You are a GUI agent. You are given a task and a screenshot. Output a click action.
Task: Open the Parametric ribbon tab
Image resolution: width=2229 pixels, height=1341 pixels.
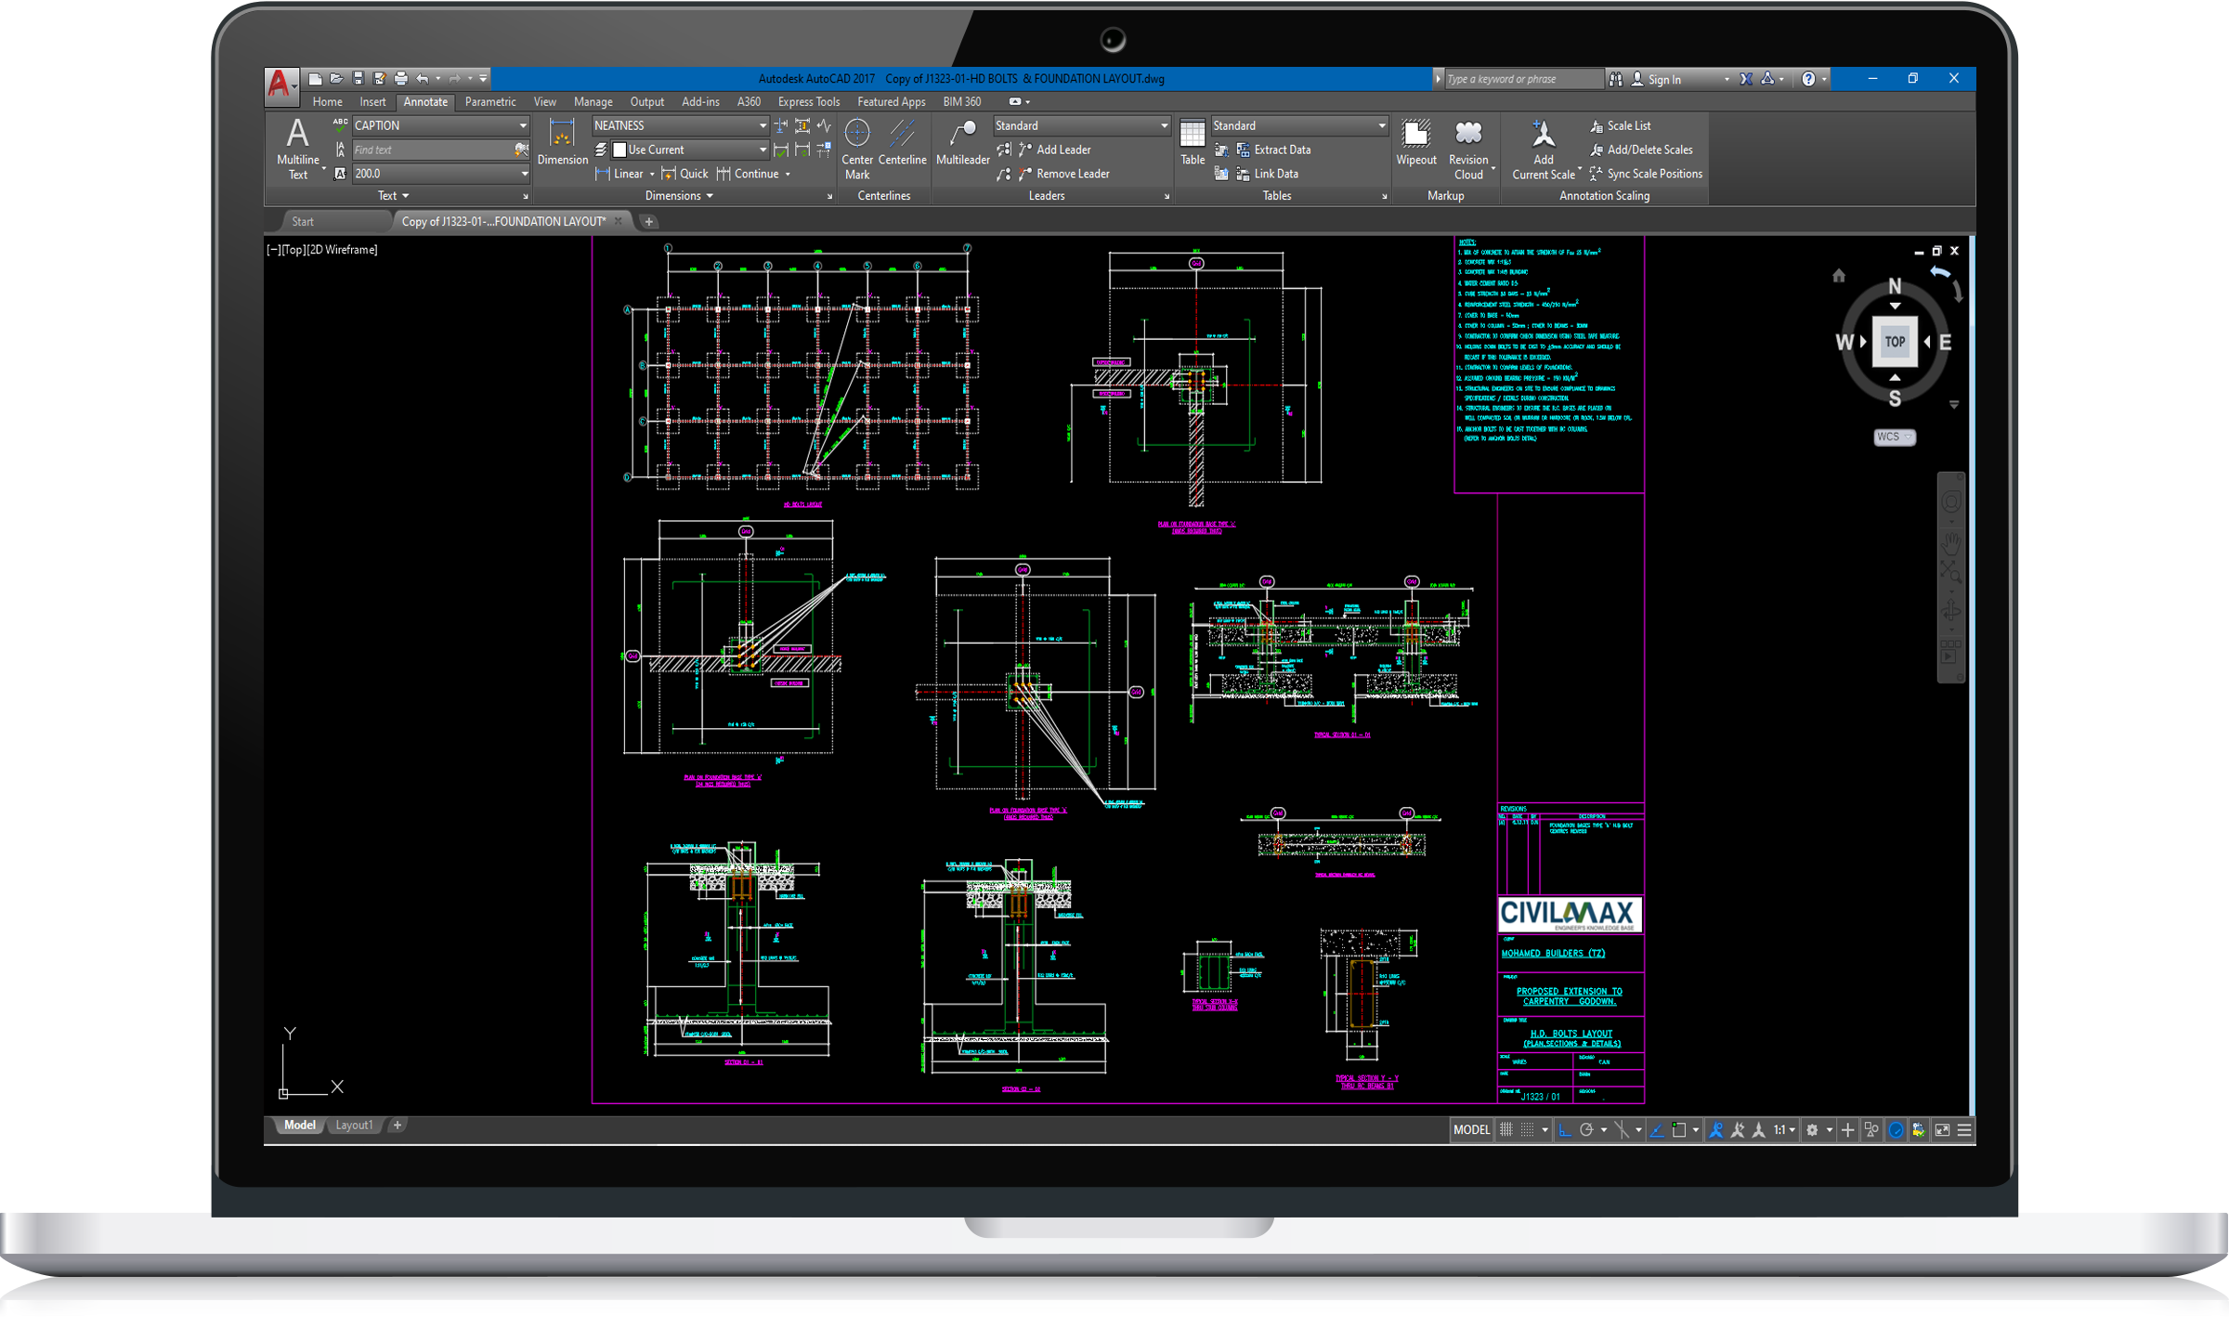tap(489, 102)
